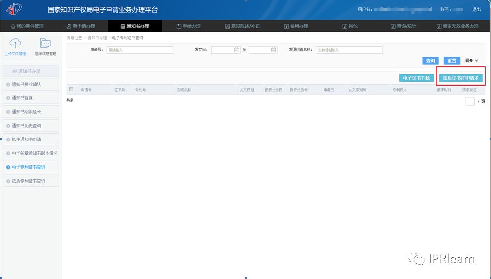Click 通知书办理 breadcrumb link
Screen dimensions: 491x279
pos(97,38)
